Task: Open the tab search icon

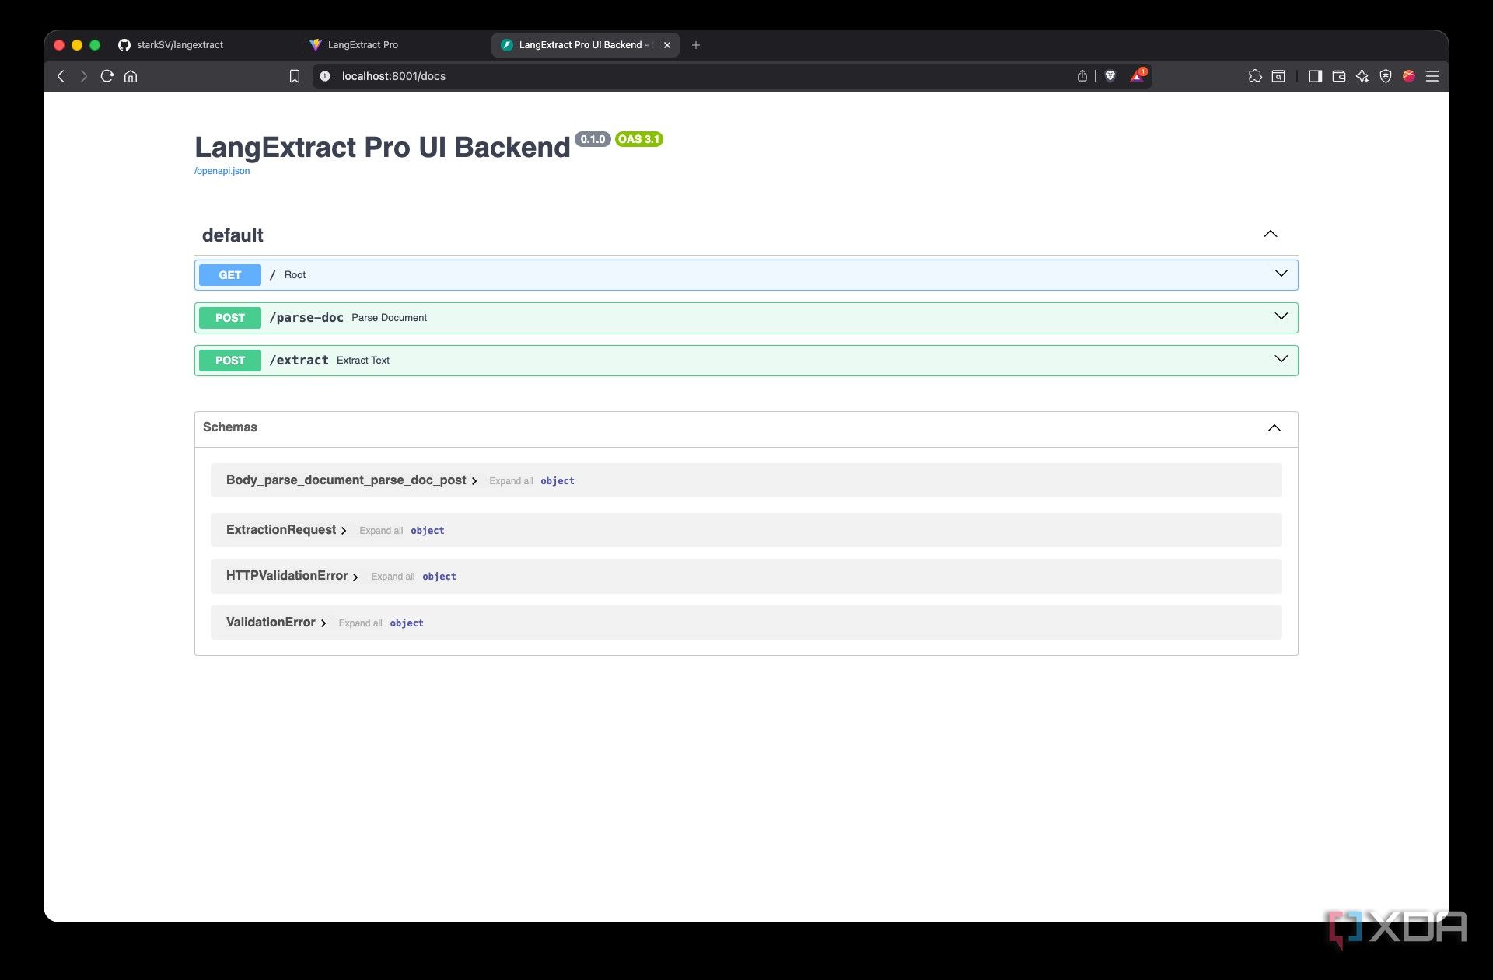Action: (1278, 76)
